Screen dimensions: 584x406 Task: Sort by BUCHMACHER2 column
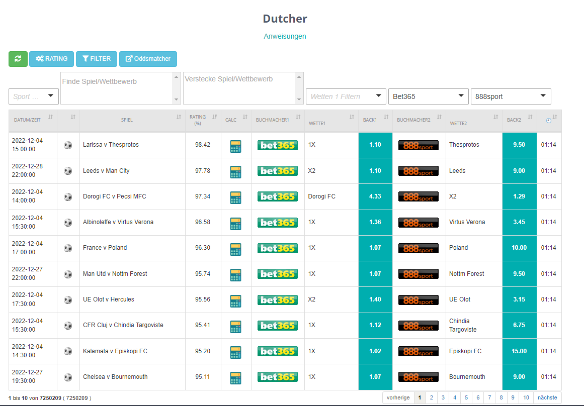[419, 120]
